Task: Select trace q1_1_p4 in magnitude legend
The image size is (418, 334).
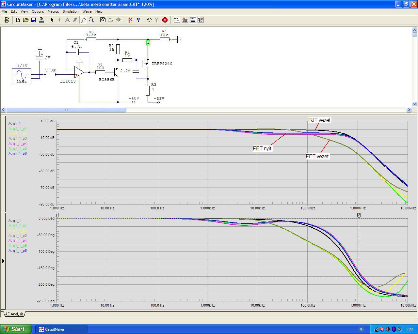Action: click(x=18, y=144)
